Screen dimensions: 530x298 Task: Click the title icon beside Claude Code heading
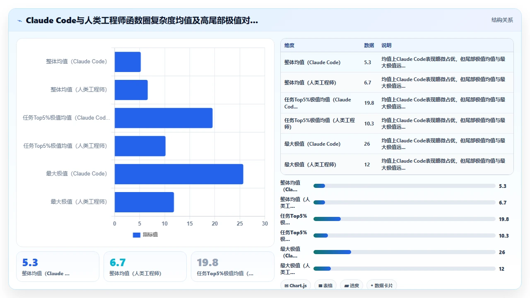(x=19, y=21)
